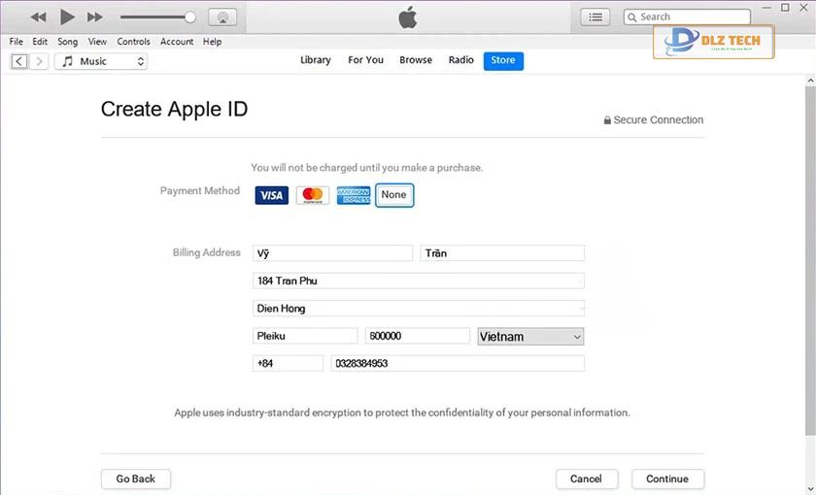Switch to the For You tab
Screen dimensions: 816x495
click(x=365, y=60)
